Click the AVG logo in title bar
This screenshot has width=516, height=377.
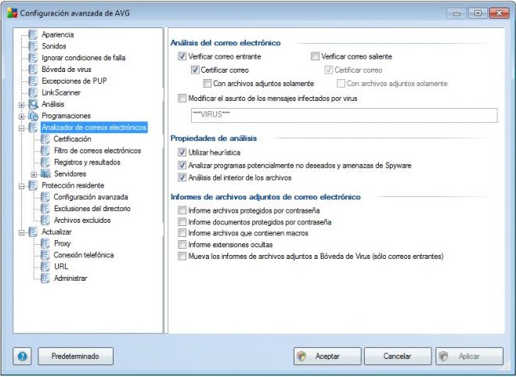13,13
